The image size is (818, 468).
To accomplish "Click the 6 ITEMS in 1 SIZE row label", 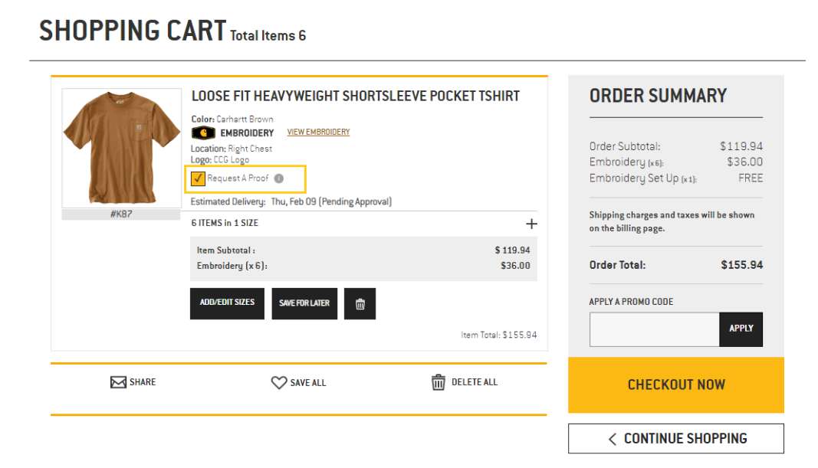I will [225, 224].
